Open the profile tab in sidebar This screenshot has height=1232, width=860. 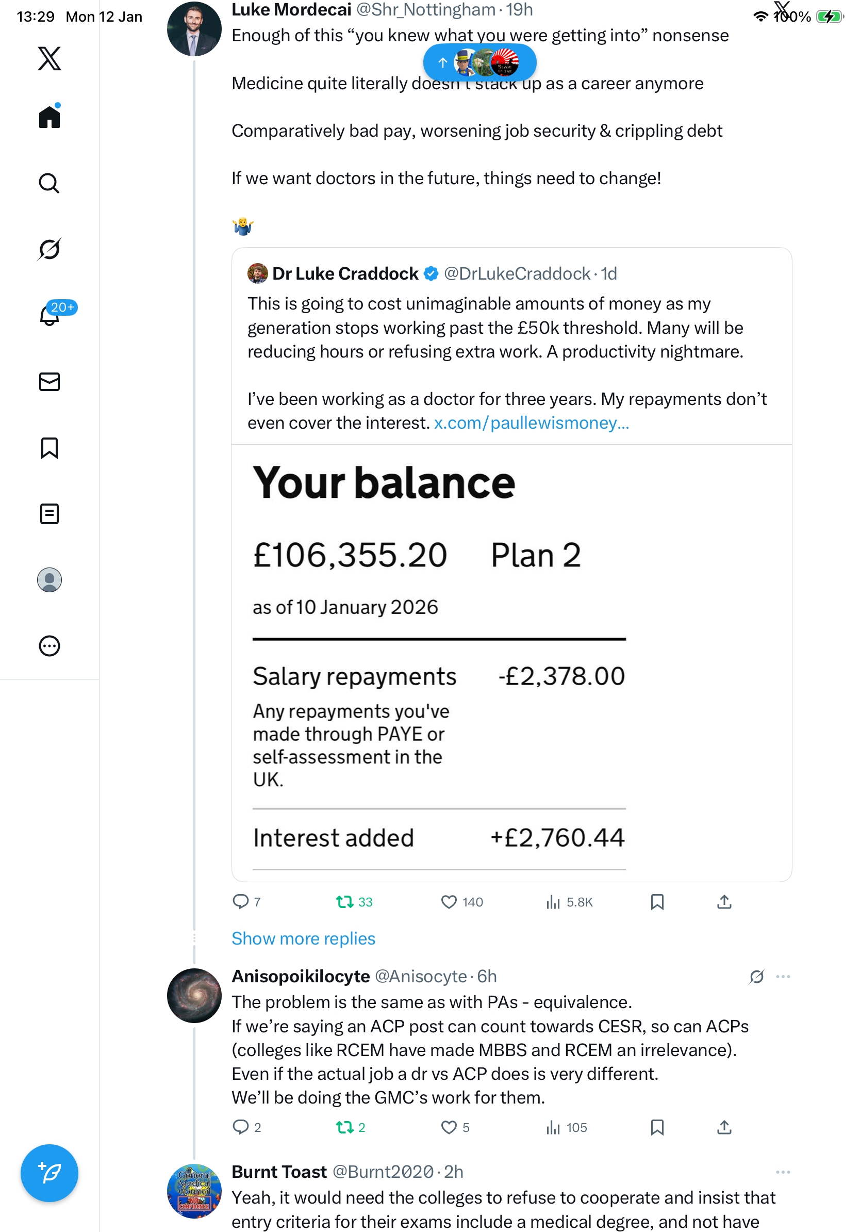tap(49, 580)
